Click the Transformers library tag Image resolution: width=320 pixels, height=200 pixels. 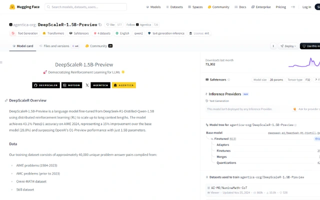pos(53,33)
